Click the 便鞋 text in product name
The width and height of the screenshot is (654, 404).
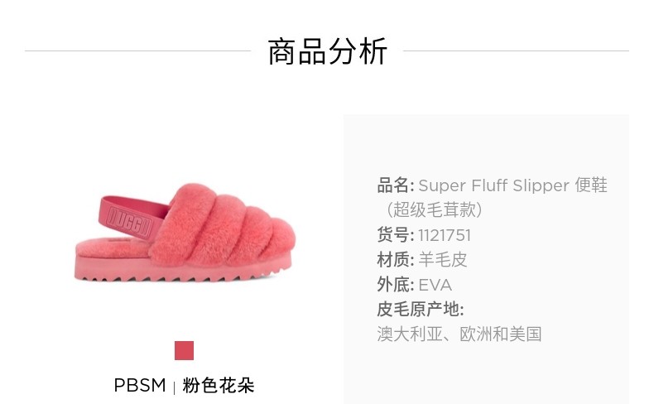tap(591, 185)
